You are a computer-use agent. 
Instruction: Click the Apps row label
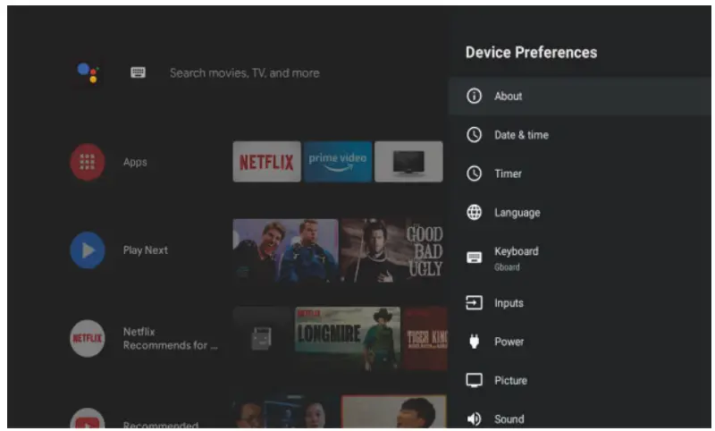tap(135, 163)
